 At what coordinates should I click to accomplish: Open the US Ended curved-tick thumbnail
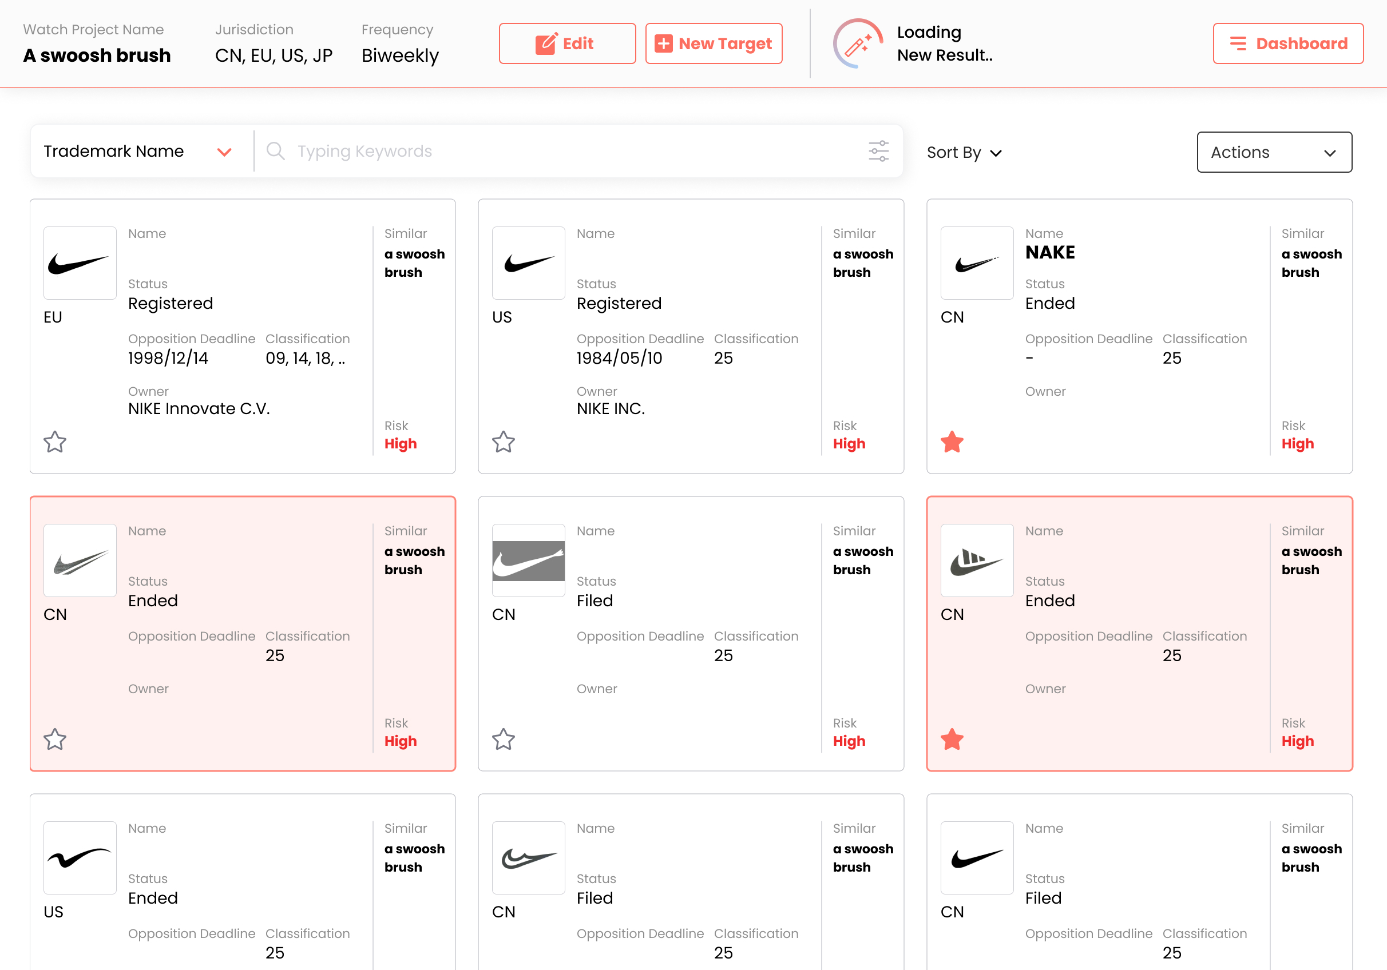coord(80,857)
